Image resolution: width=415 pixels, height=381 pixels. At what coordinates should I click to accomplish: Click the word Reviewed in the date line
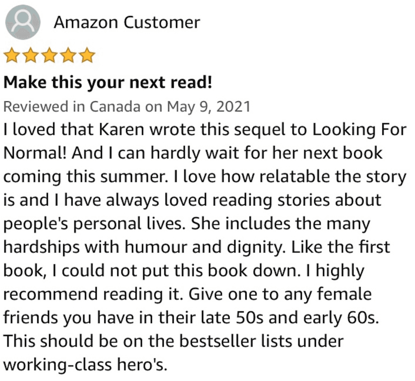tap(36, 107)
